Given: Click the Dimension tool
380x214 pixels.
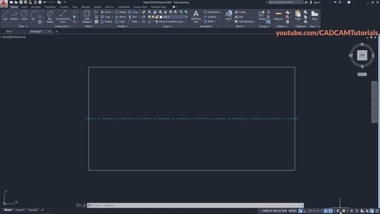Looking at the screenshot, I should [x=211, y=12].
